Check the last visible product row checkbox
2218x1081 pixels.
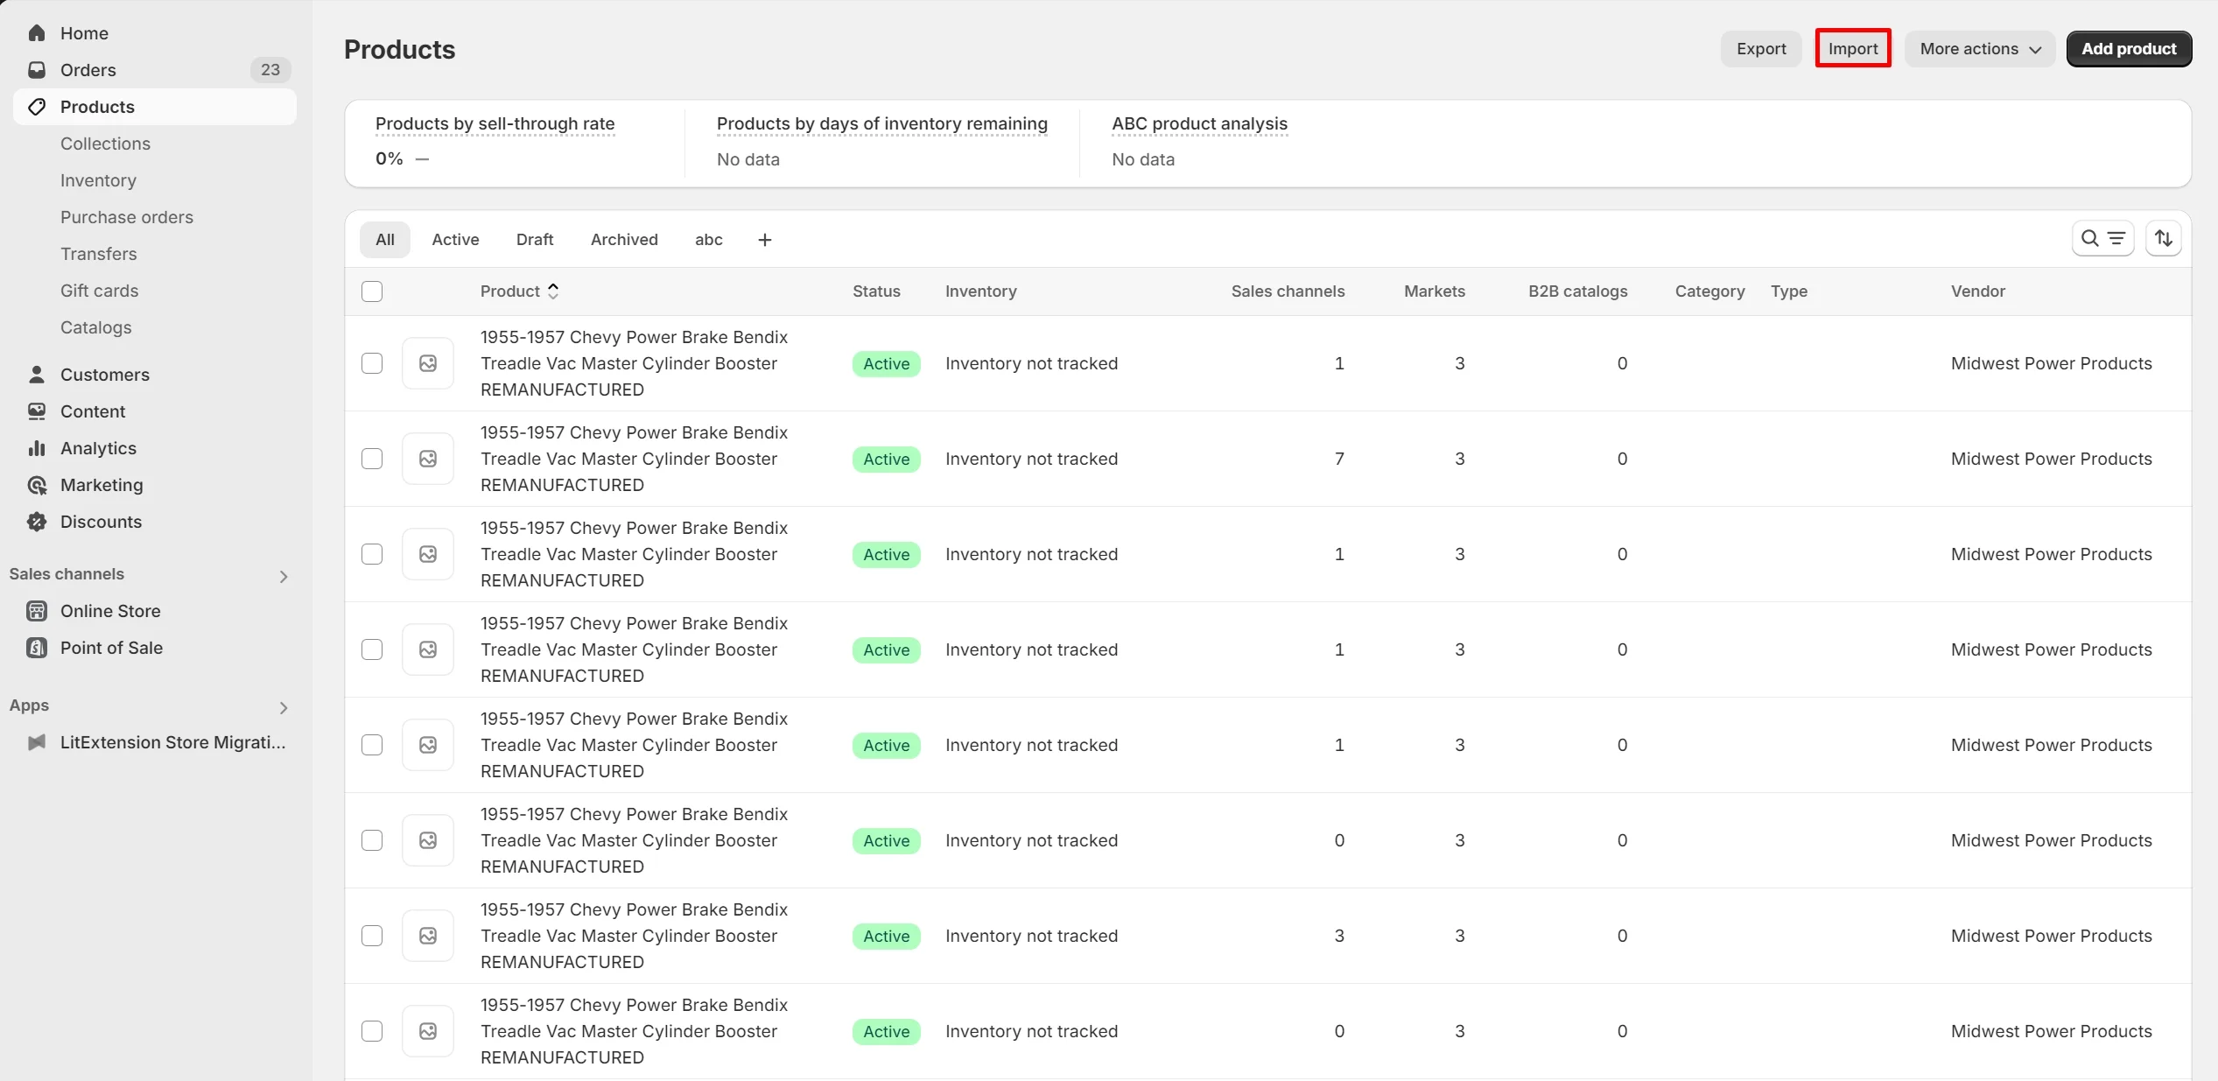click(x=372, y=1031)
